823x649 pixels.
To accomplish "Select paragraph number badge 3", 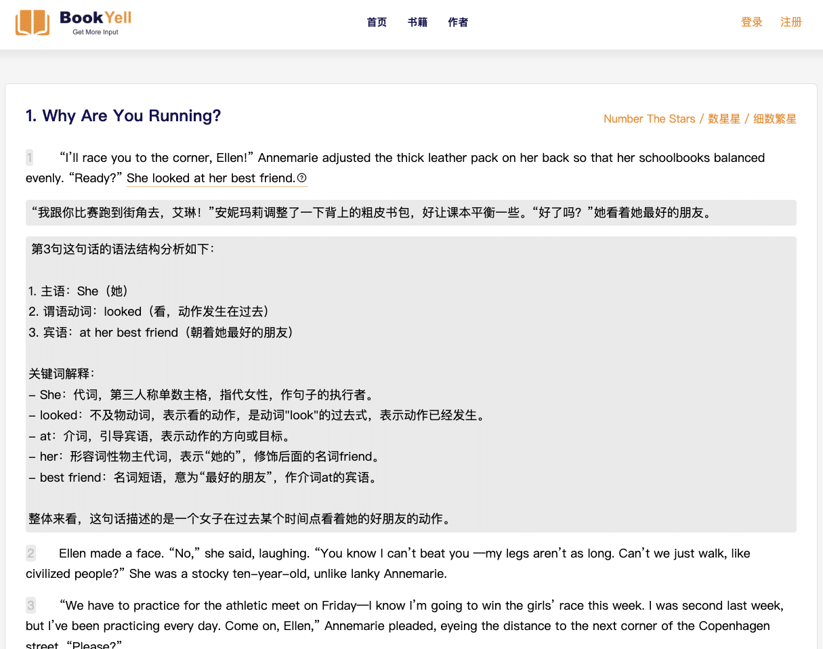I will [30, 605].
